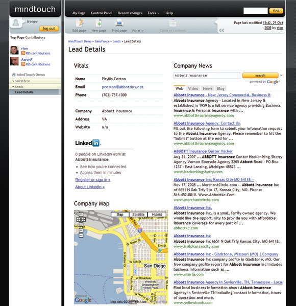The image size is (296, 306).
Task: Collapse the SalesForce tree node
Action: (x=13, y=81)
